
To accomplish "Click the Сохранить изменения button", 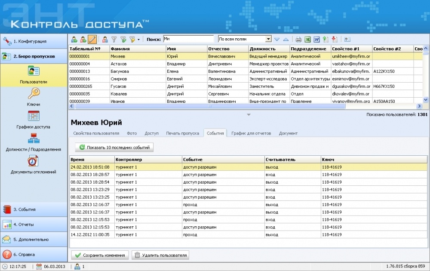I will point(100,255).
